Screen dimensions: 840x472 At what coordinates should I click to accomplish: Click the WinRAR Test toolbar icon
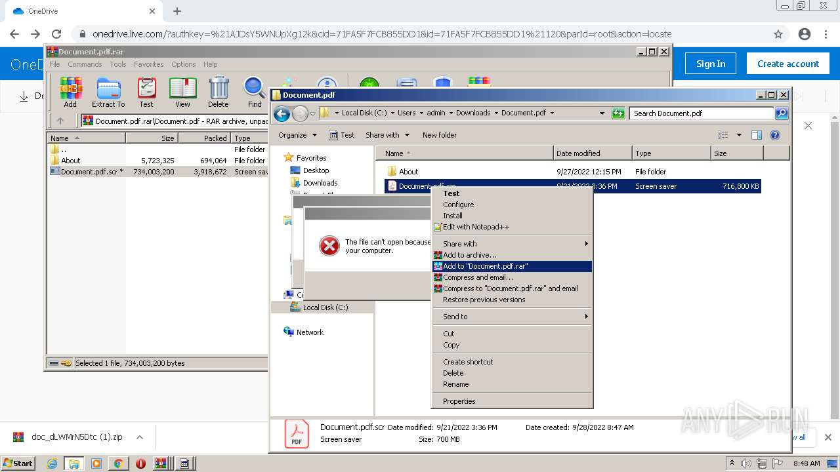(146, 92)
